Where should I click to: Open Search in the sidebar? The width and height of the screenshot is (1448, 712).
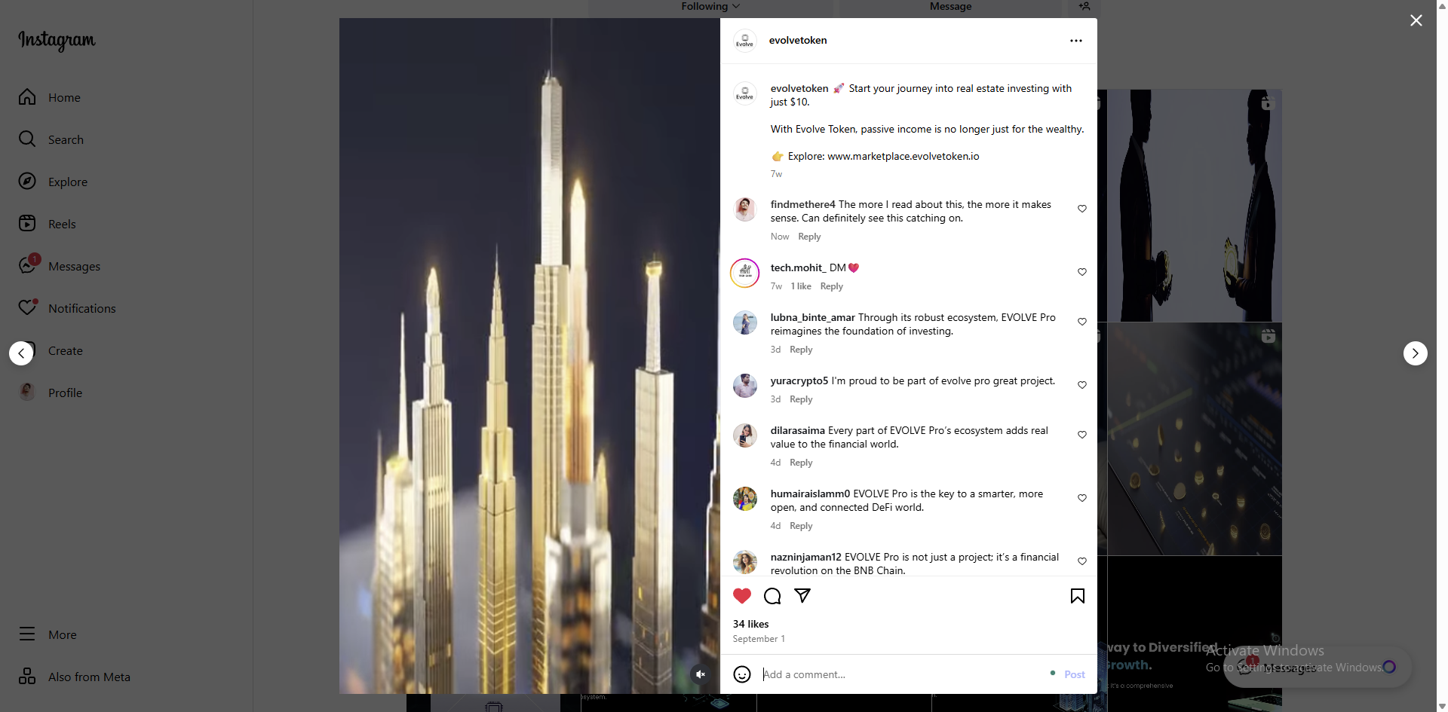tap(51, 139)
